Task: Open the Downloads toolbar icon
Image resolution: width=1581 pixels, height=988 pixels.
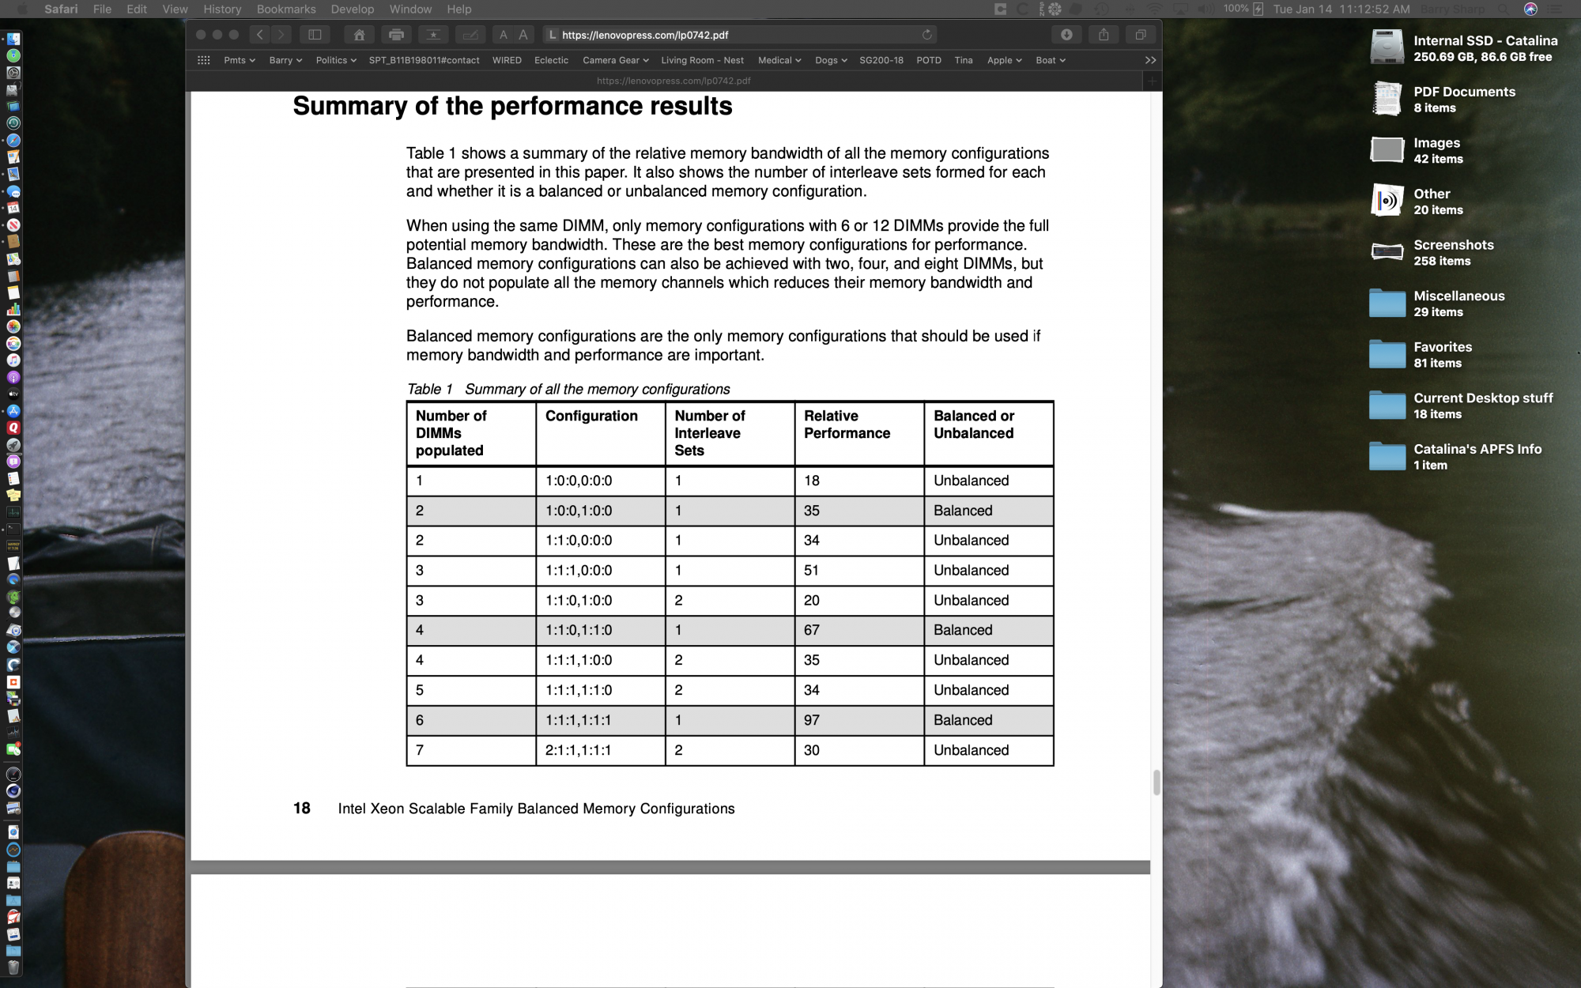Action: [x=1066, y=35]
